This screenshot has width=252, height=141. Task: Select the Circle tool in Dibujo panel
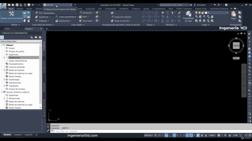point(149,16)
